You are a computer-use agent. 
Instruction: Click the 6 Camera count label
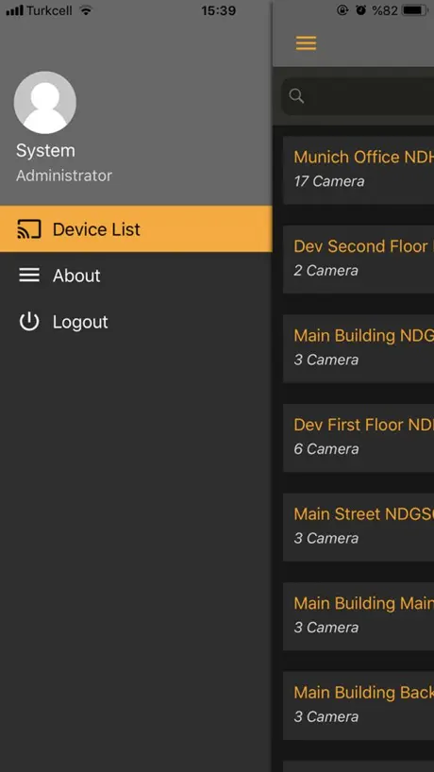click(x=326, y=449)
